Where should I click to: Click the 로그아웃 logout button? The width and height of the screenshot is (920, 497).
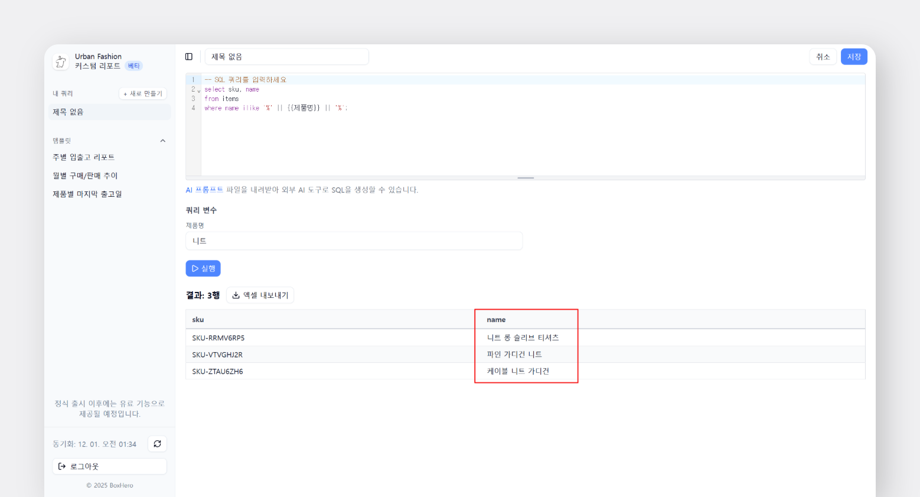[x=110, y=466]
